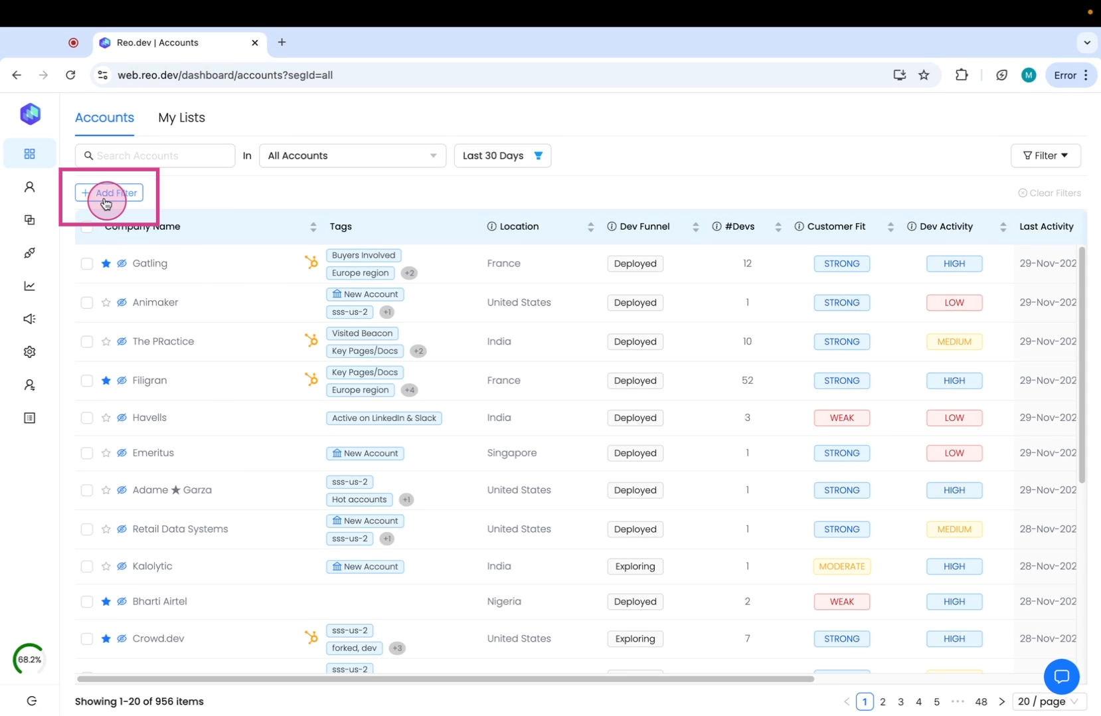Expand the All Accounts dropdown
1101x716 pixels.
352,155
